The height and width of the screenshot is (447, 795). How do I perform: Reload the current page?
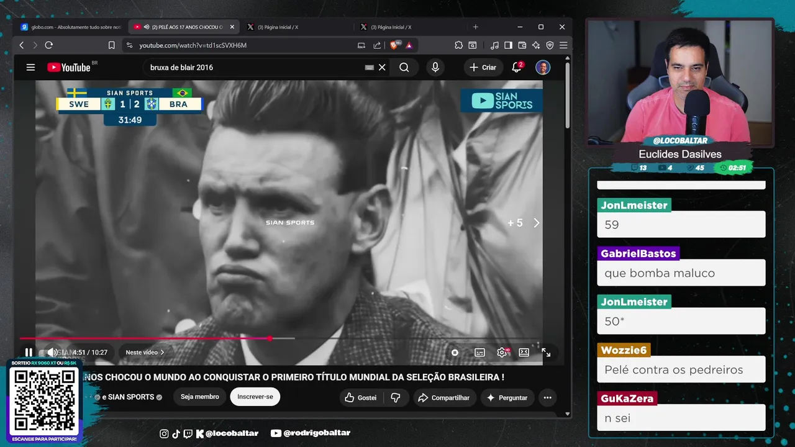click(x=49, y=45)
